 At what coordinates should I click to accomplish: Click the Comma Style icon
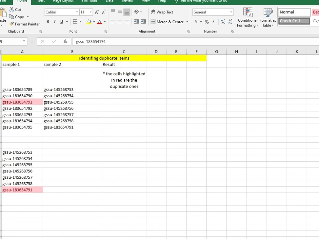(x=213, y=22)
